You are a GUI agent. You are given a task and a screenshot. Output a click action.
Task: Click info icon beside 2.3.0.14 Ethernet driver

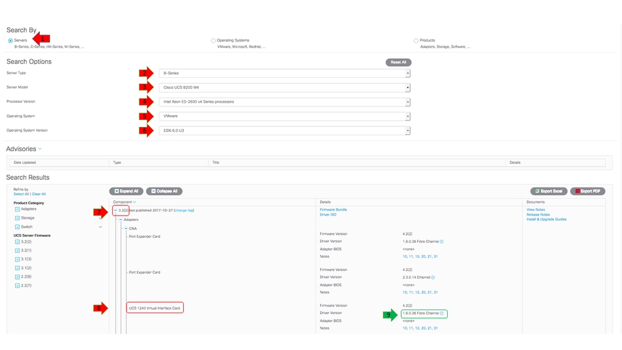click(433, 277)
